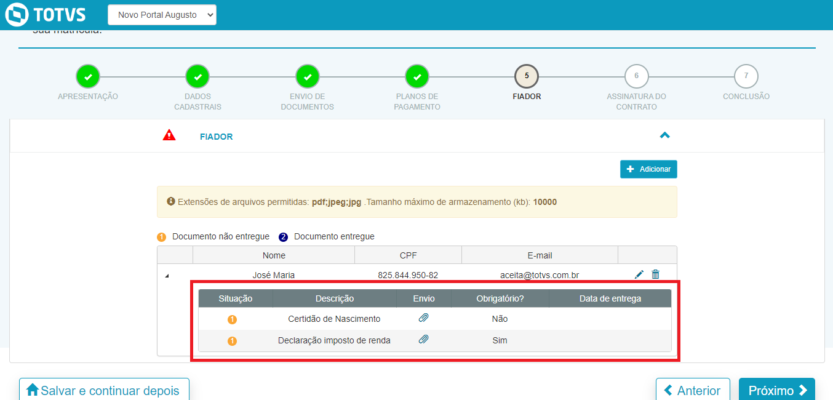Click status badge for Certidão de Nascimento
Screen dimensions: 833x400
233,319
